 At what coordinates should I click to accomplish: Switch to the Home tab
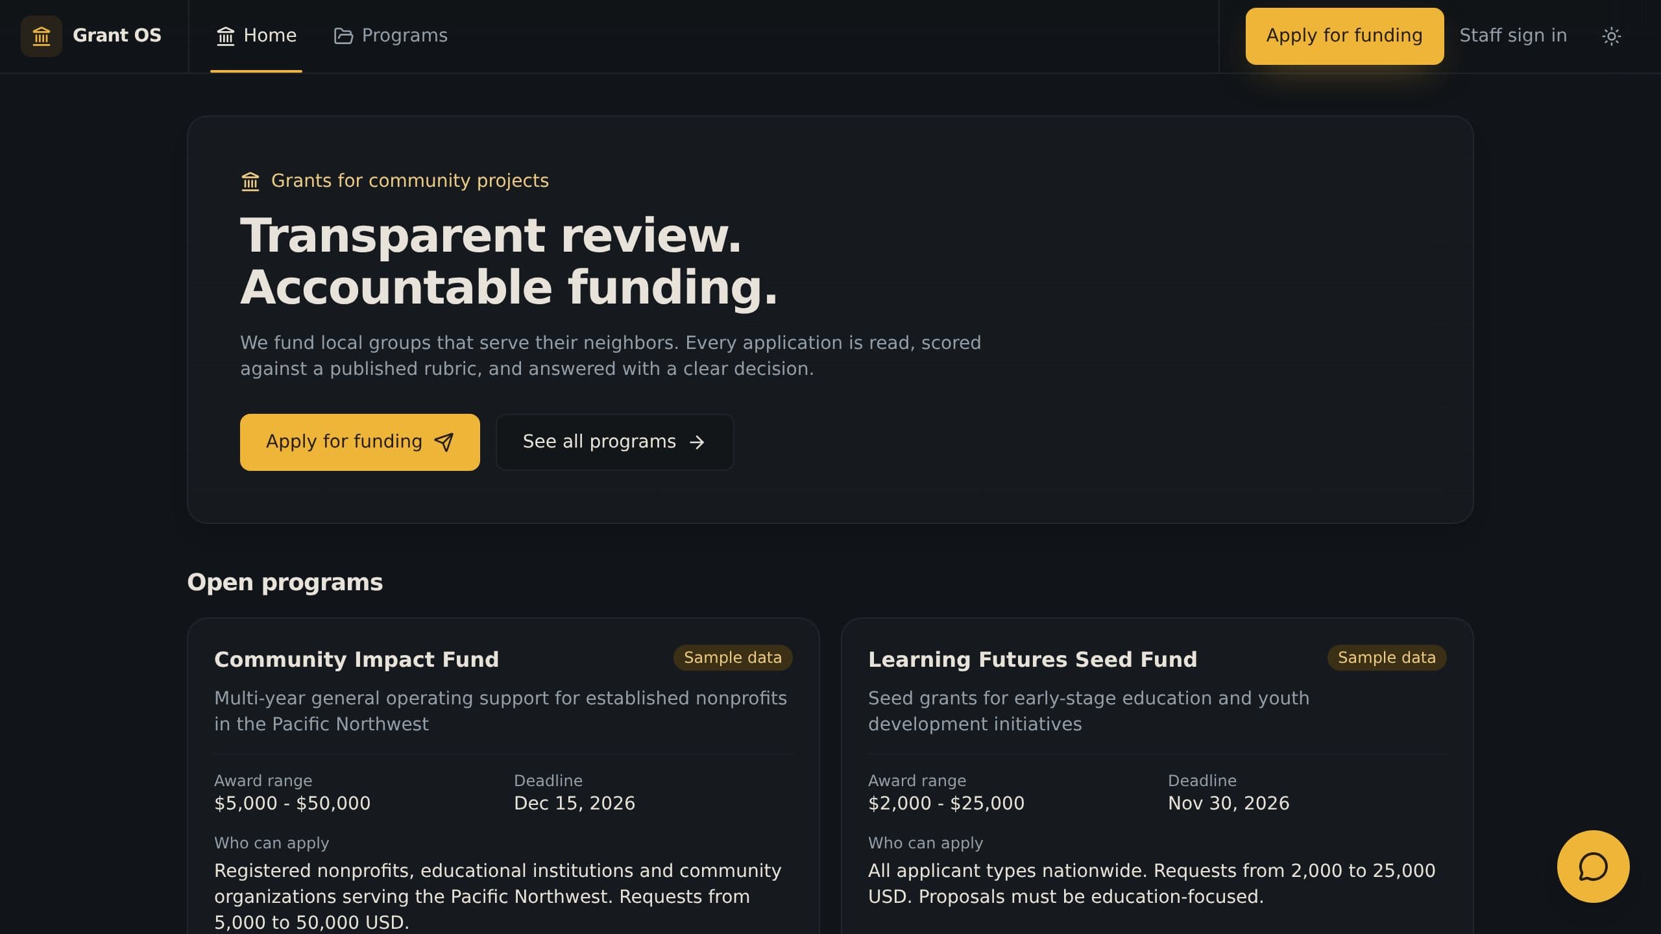click(x=256, y=36)
